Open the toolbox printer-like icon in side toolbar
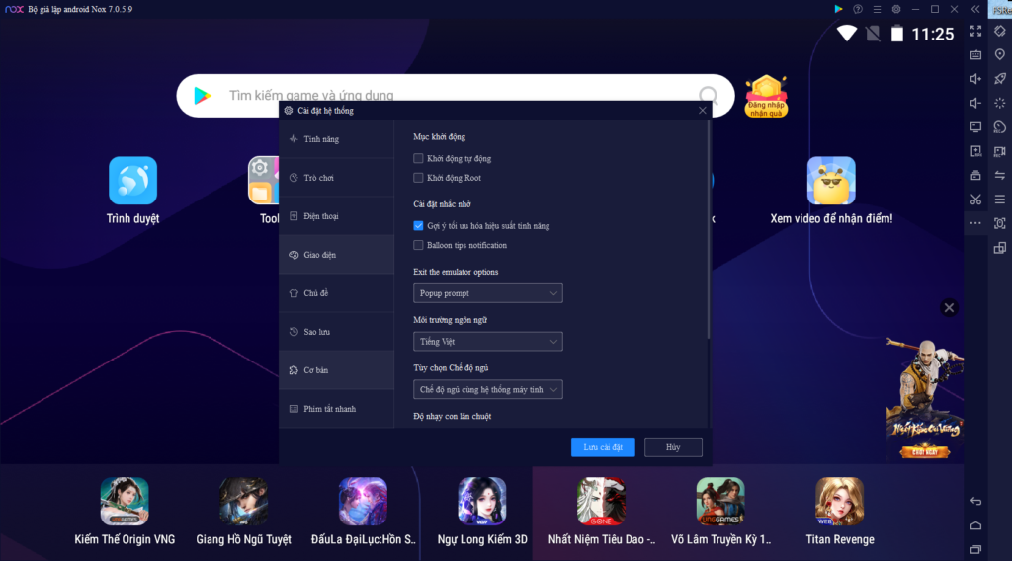1012x561 pixels. pyautogui.click(x=975, y=175)
